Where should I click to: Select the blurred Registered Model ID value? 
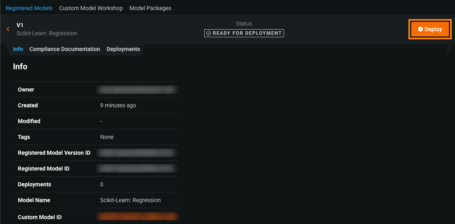click(x=137, y=169)
